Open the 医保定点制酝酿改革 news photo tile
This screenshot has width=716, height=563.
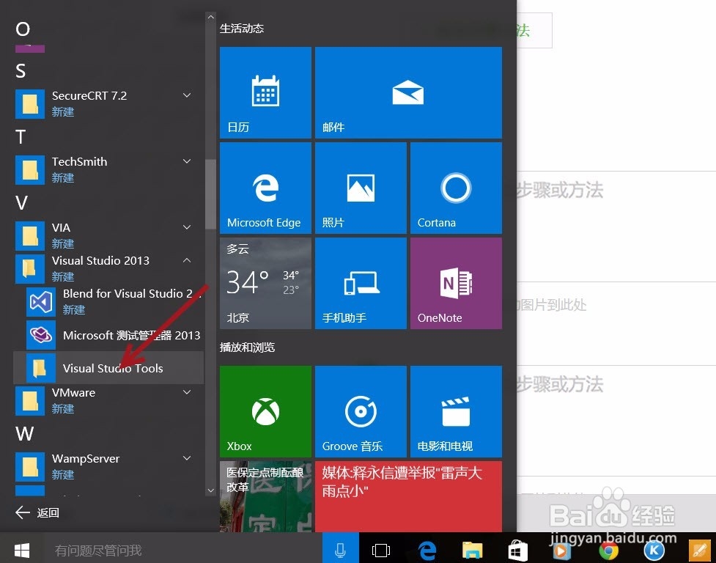265,496
